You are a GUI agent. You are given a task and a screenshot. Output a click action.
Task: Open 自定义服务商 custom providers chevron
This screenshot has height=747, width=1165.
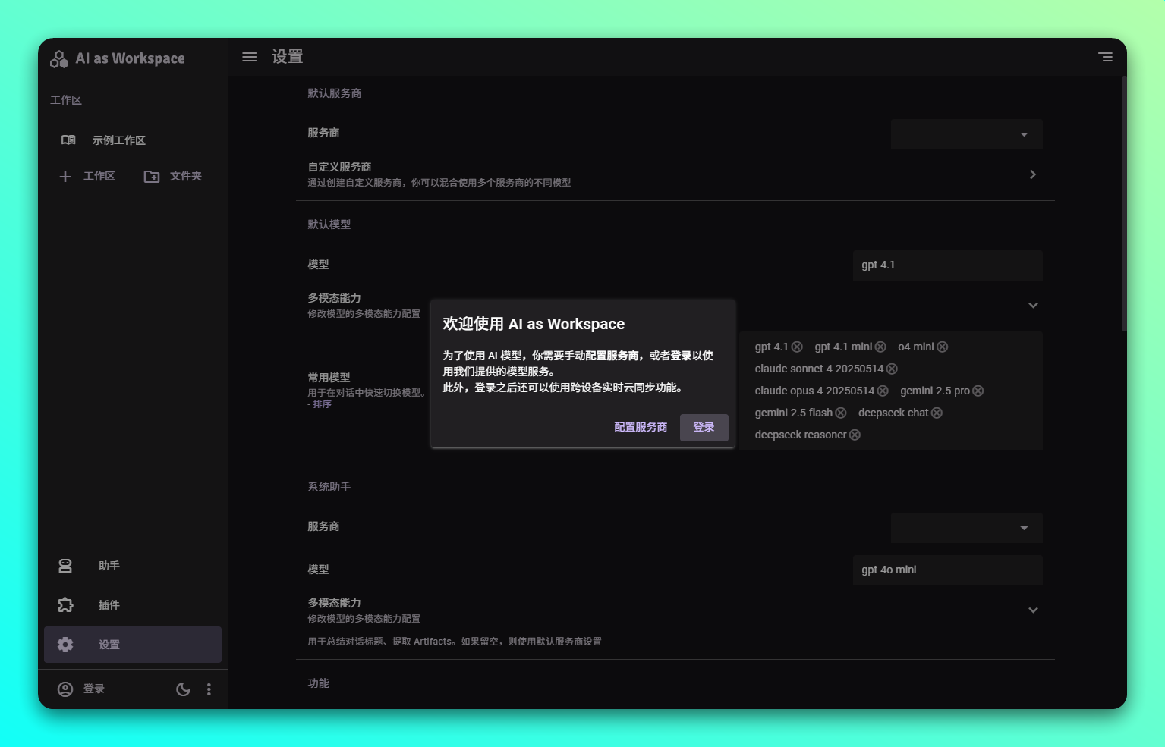click(x=1032, y=174)
